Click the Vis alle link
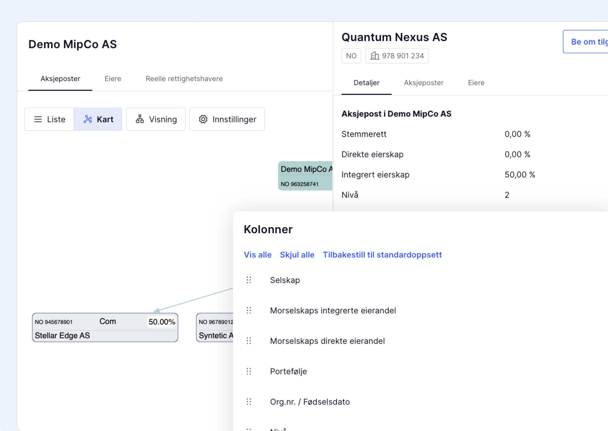 click(258, 255)
